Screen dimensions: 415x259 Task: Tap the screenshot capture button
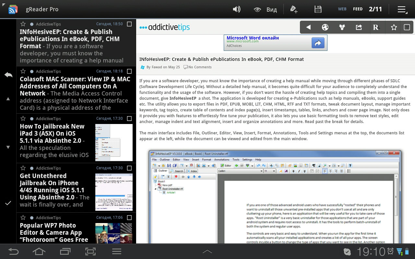click(x=90, y=251)
